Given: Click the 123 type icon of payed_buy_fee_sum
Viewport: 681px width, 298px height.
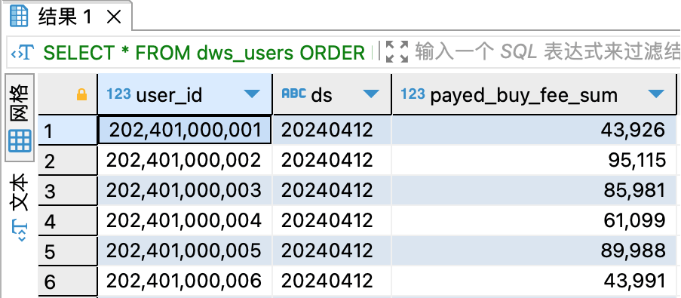Looking at the screenshot, I should point(413,94).
